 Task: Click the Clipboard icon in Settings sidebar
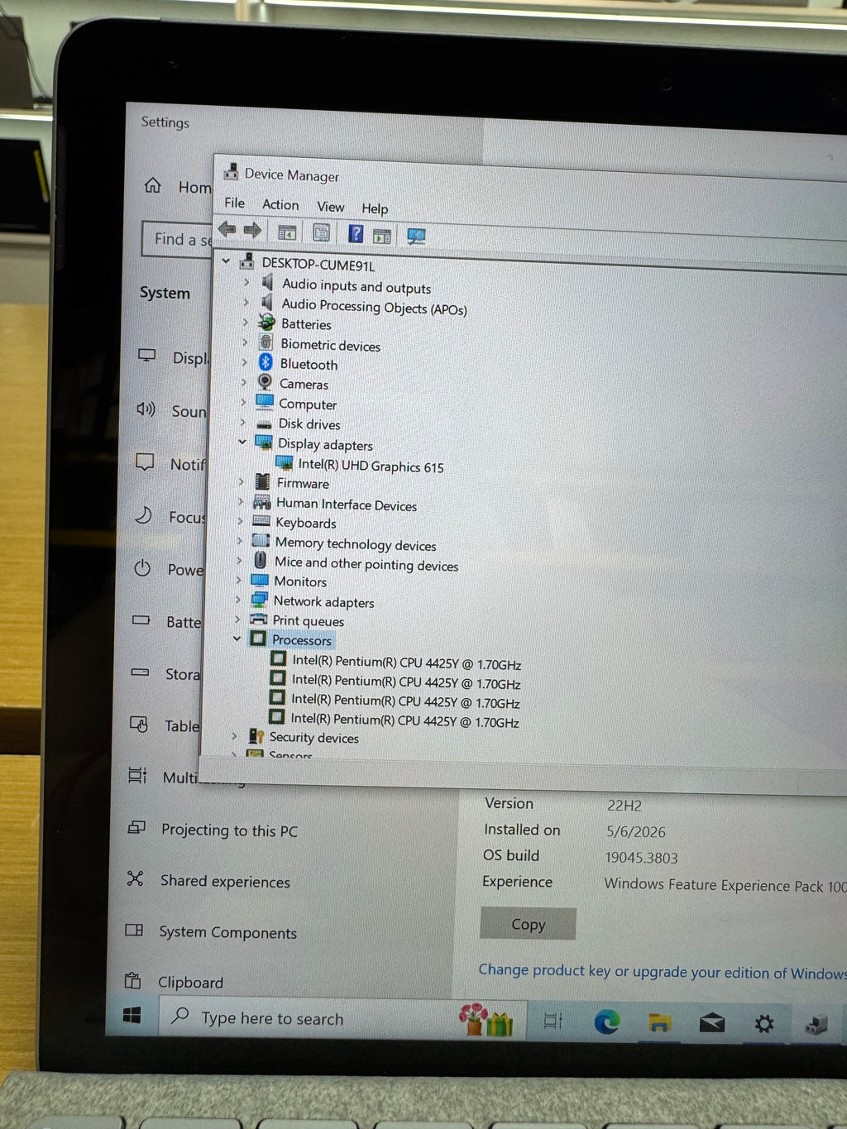pos(132,981)
